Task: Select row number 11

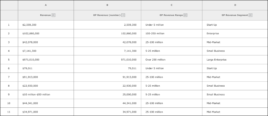Action: [9, 112]
